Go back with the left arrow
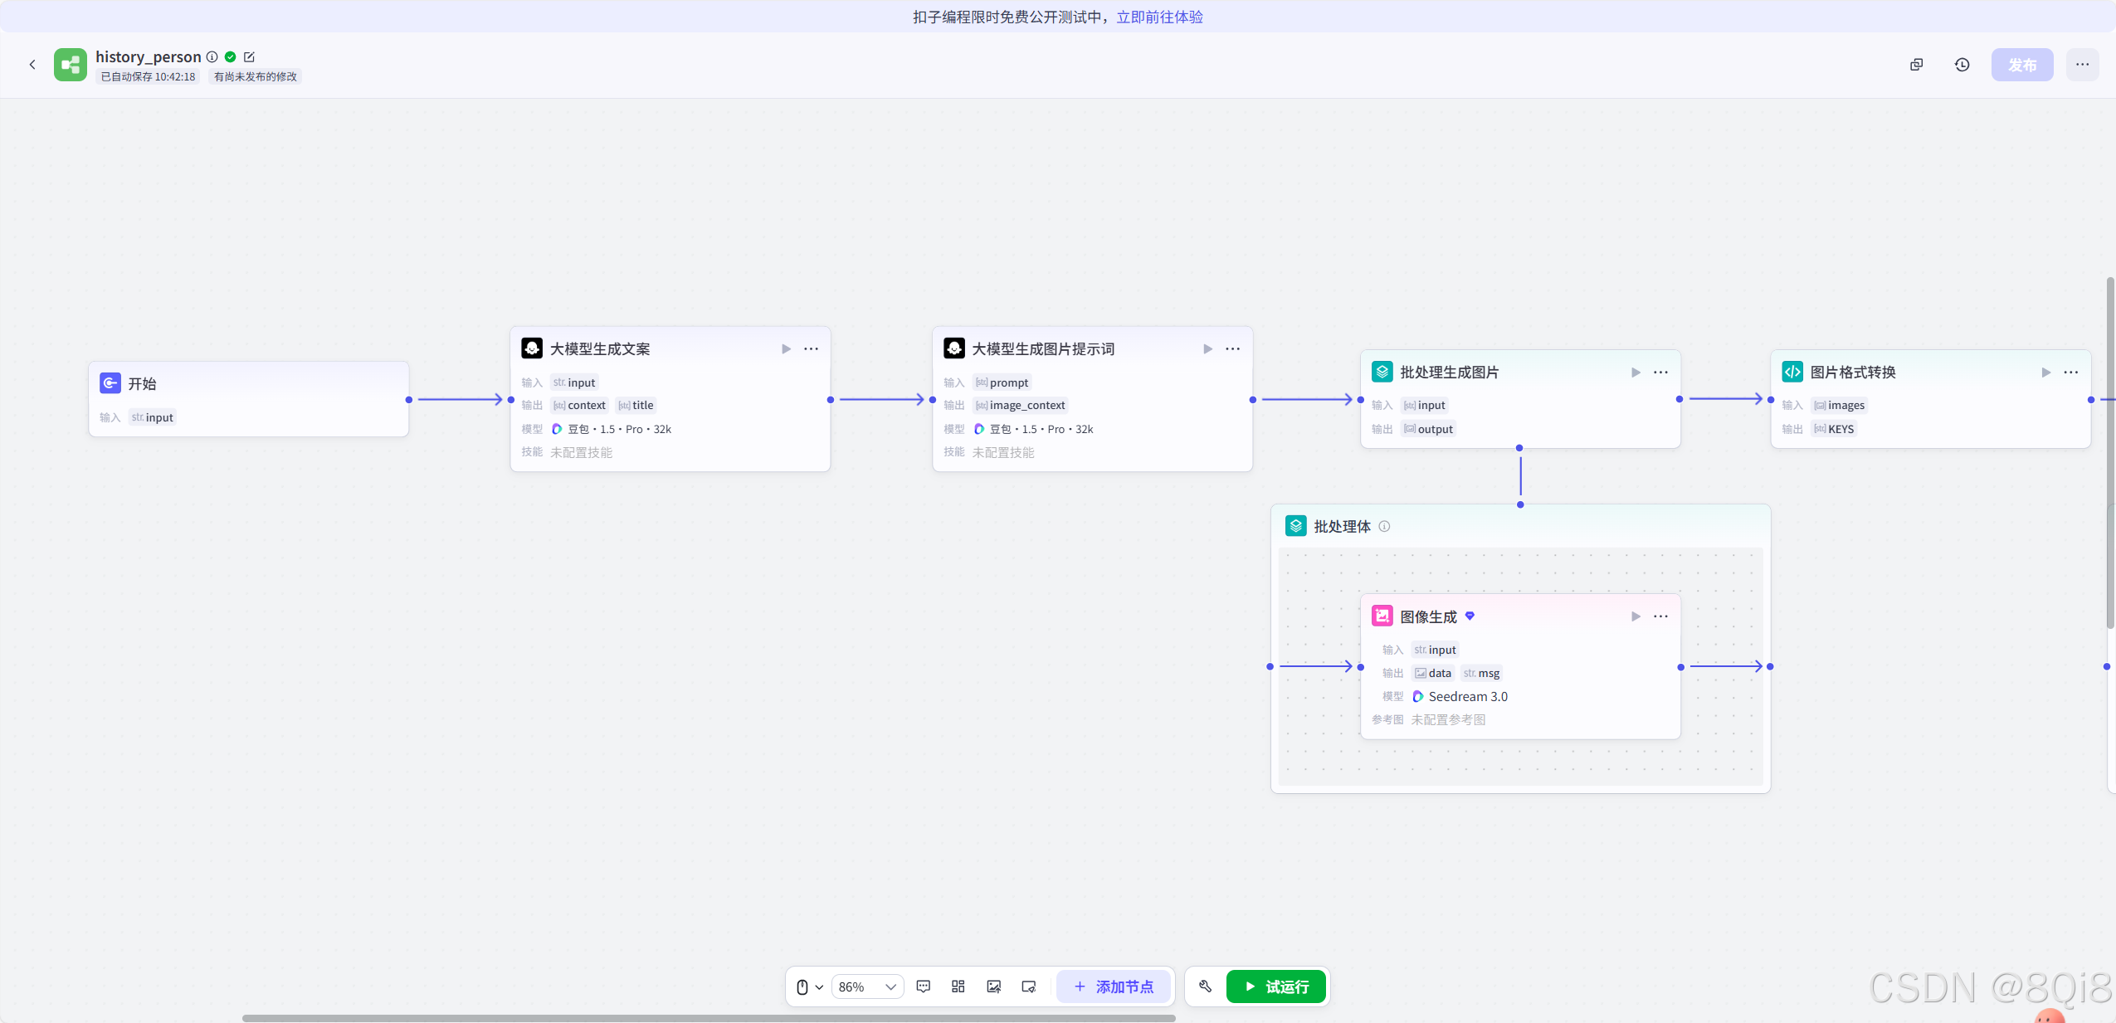Viewport: 2116px width, 1023px height. [x=32, y=65]
